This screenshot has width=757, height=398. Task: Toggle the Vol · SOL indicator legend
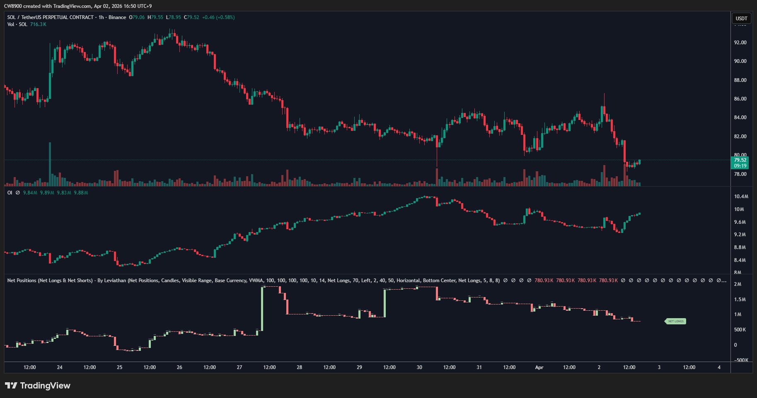[17, 24]
